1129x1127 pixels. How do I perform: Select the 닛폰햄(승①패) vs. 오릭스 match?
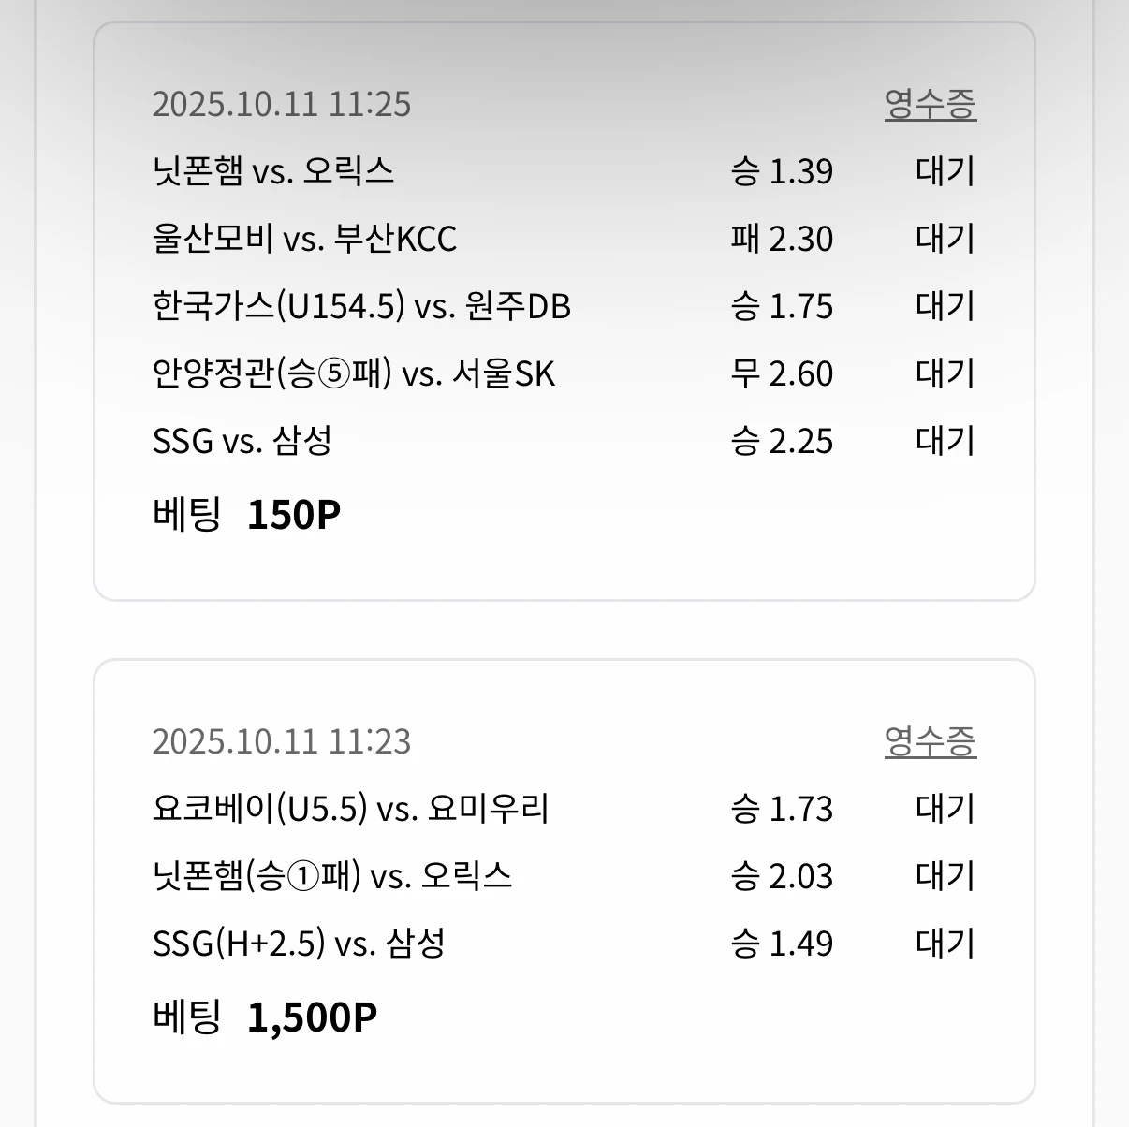[x=332, y=876]
